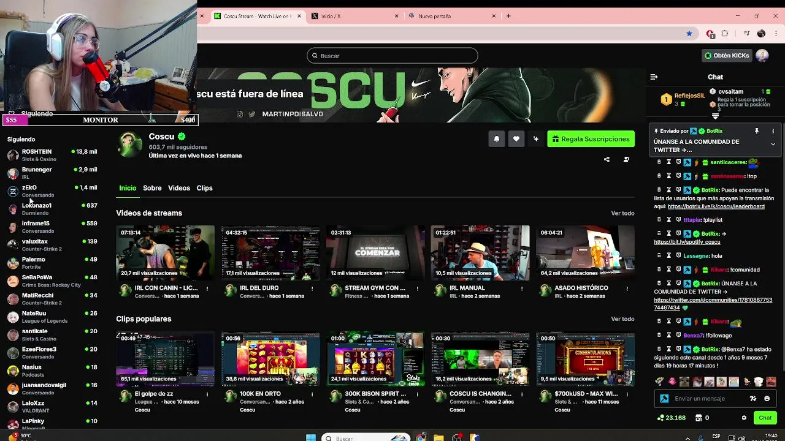The height and width of the screenshot is (441, 785).
Task: Click the user avatar beside Obtén KICKs
Action: 762,56
